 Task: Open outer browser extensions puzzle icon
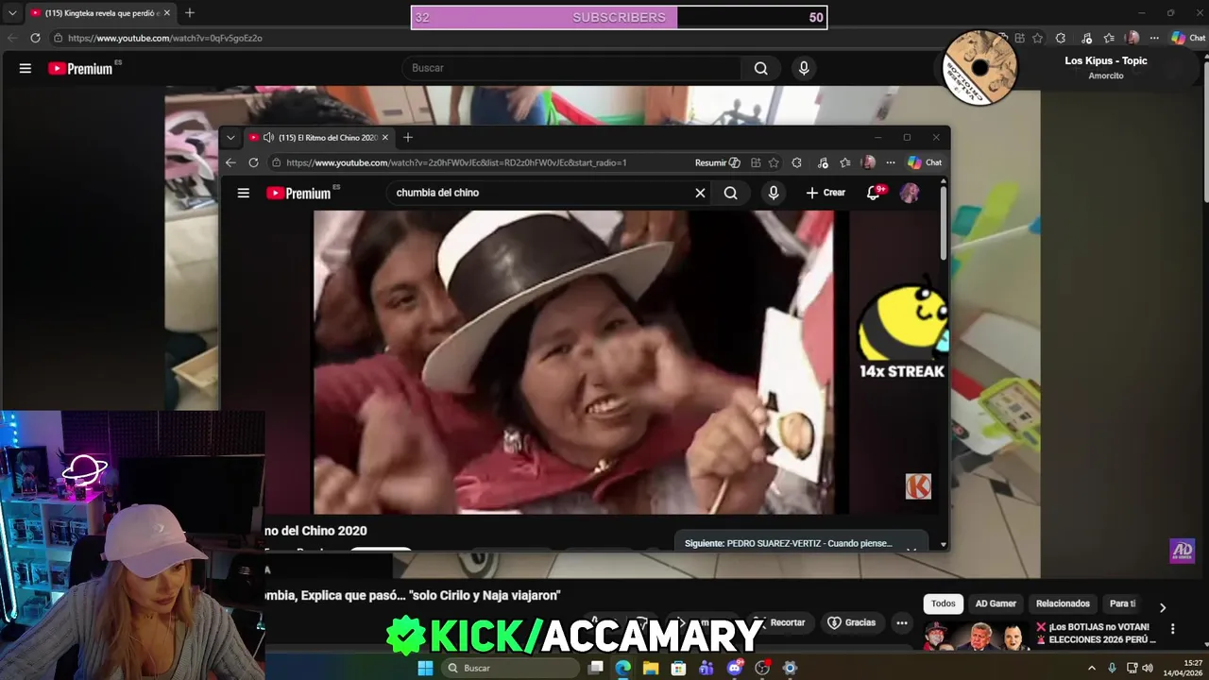coord(1061,38)
